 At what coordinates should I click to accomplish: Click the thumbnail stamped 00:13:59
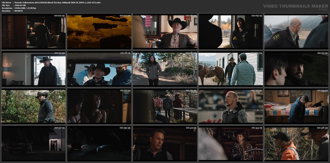pyautogui.click(x=34, y=69)
